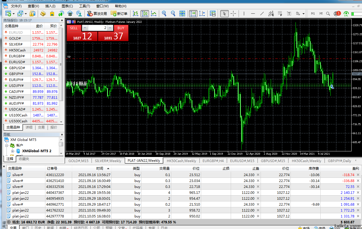Expand the shapes objects dropdown arrow
The width and height of the screenshot is (362, 229).
[303, 14]
